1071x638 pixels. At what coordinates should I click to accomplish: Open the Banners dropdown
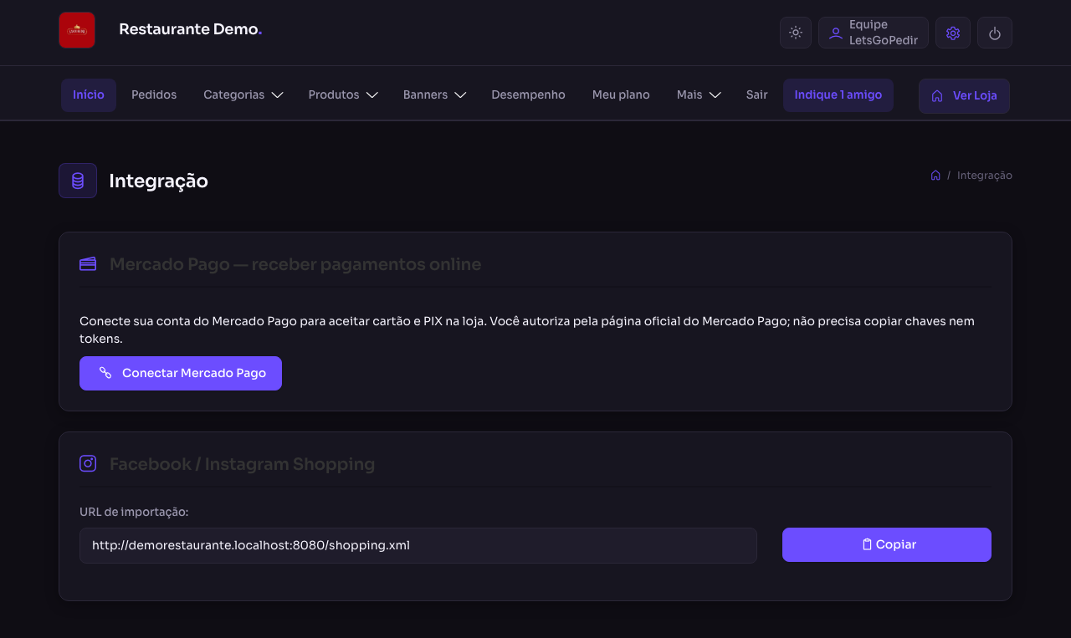coord(434,94)
